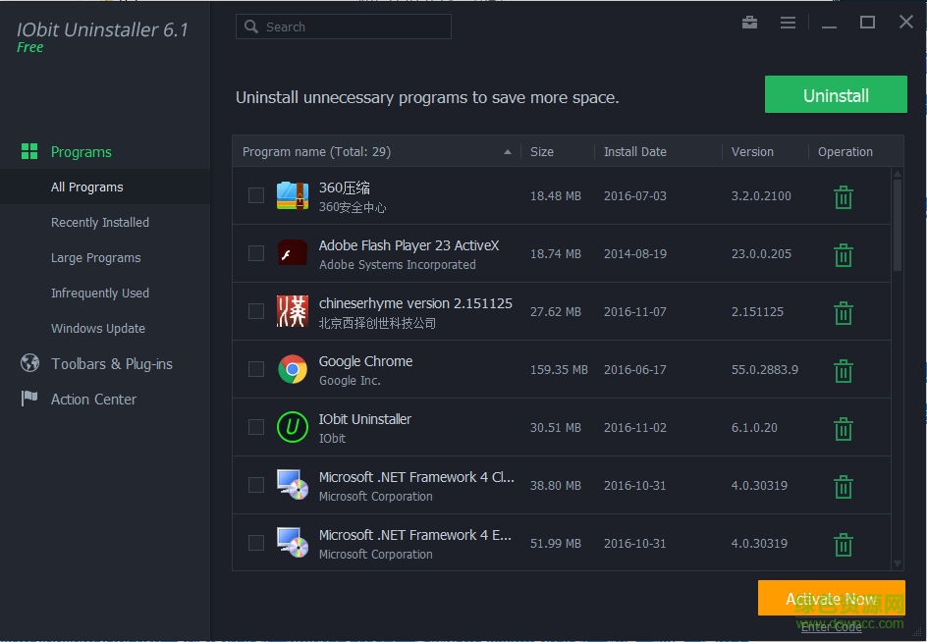
Task: Tick the checkbox for chineserhyme version 2.151125
Action: pos(255,312)
